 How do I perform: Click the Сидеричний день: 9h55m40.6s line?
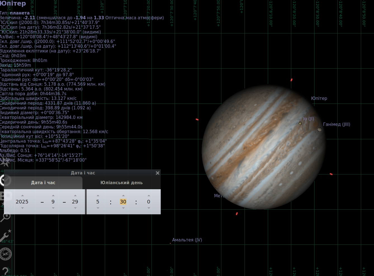click(34, 122)
